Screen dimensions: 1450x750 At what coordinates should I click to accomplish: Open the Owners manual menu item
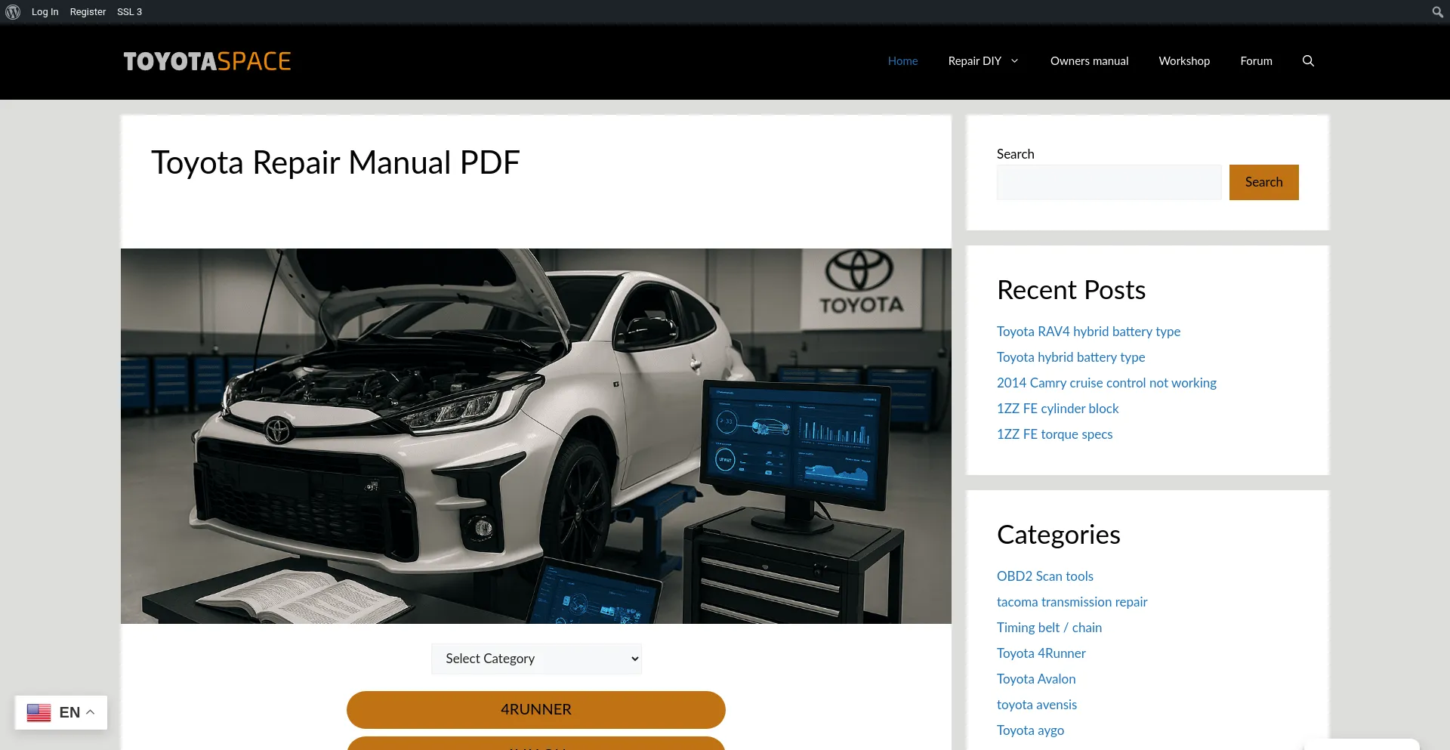click(x=1089, y=61)
